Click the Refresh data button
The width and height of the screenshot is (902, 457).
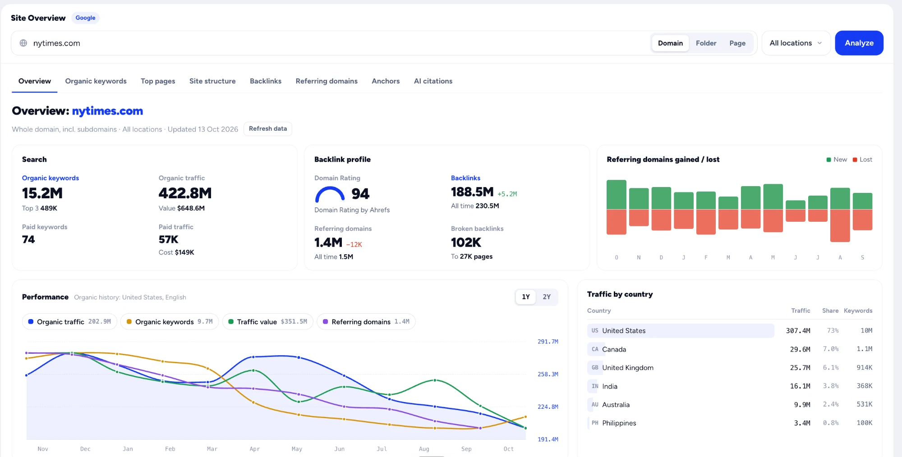point(268,129)
